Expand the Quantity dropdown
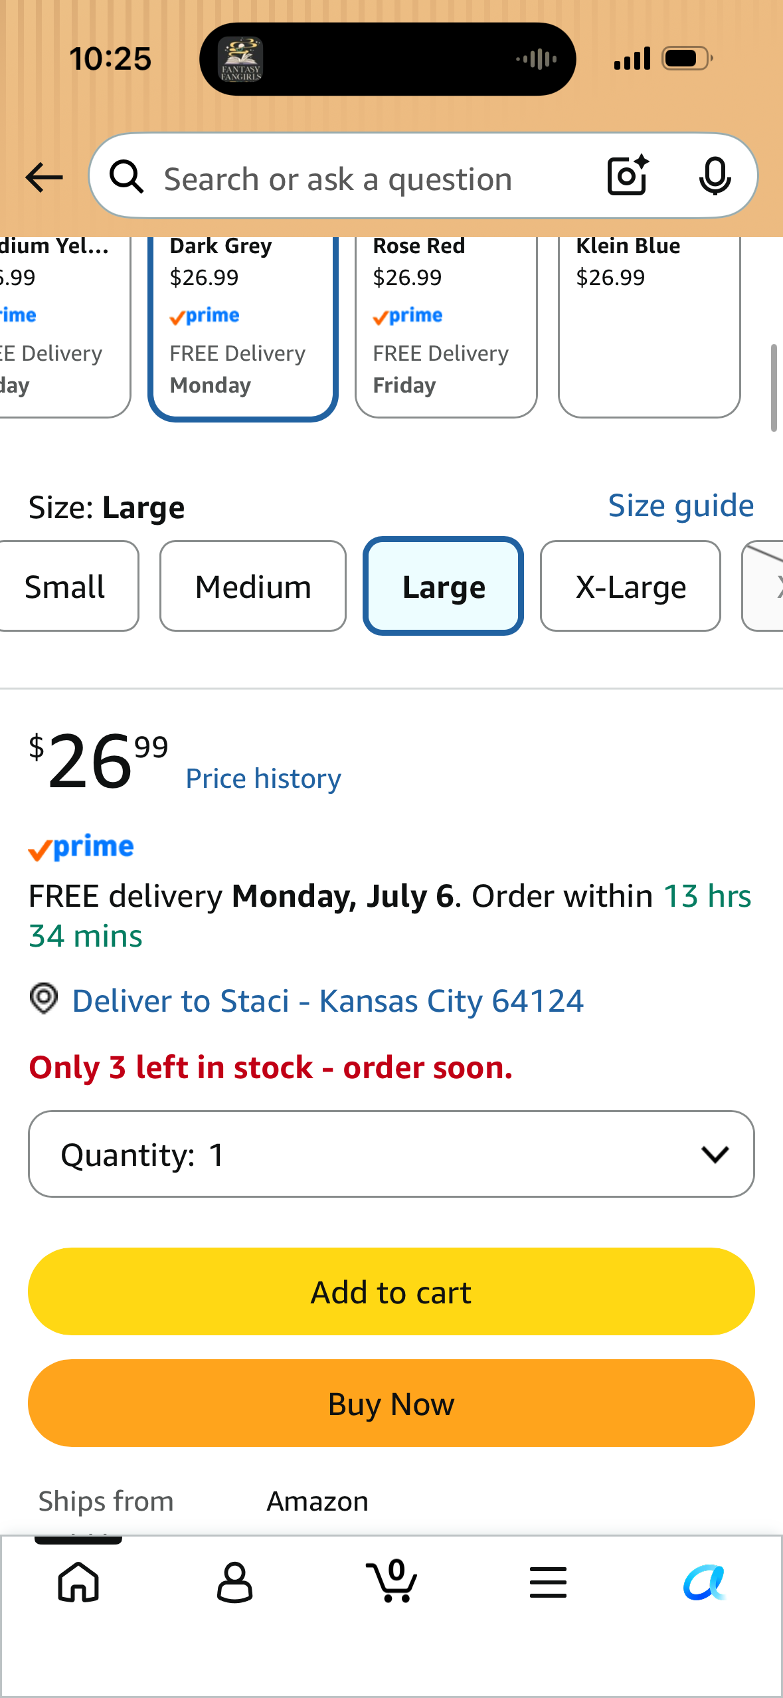Screen dimensions: 783x1698 [391, 1154]
